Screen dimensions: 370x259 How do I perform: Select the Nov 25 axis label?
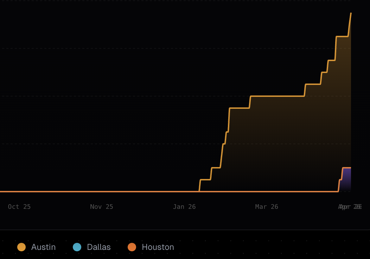101,207
